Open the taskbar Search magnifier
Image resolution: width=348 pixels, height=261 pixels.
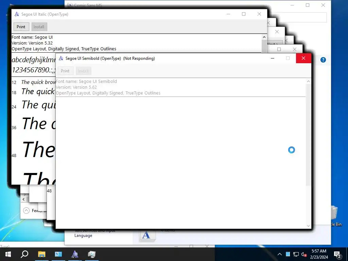tap(24, 254)
